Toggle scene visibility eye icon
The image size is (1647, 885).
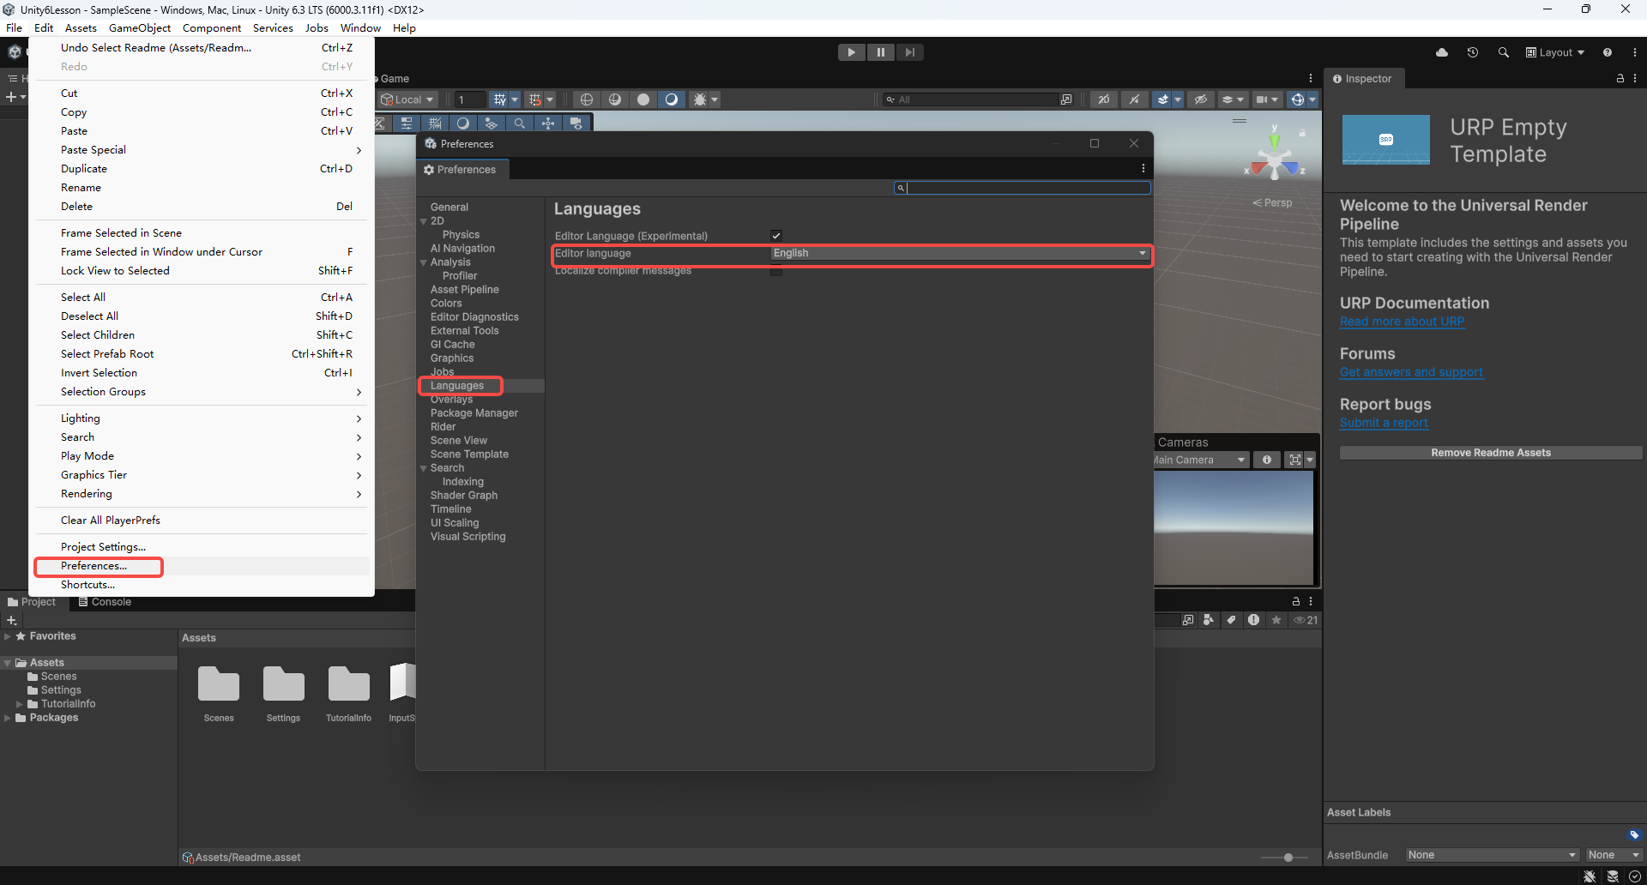click(1201, 99)
